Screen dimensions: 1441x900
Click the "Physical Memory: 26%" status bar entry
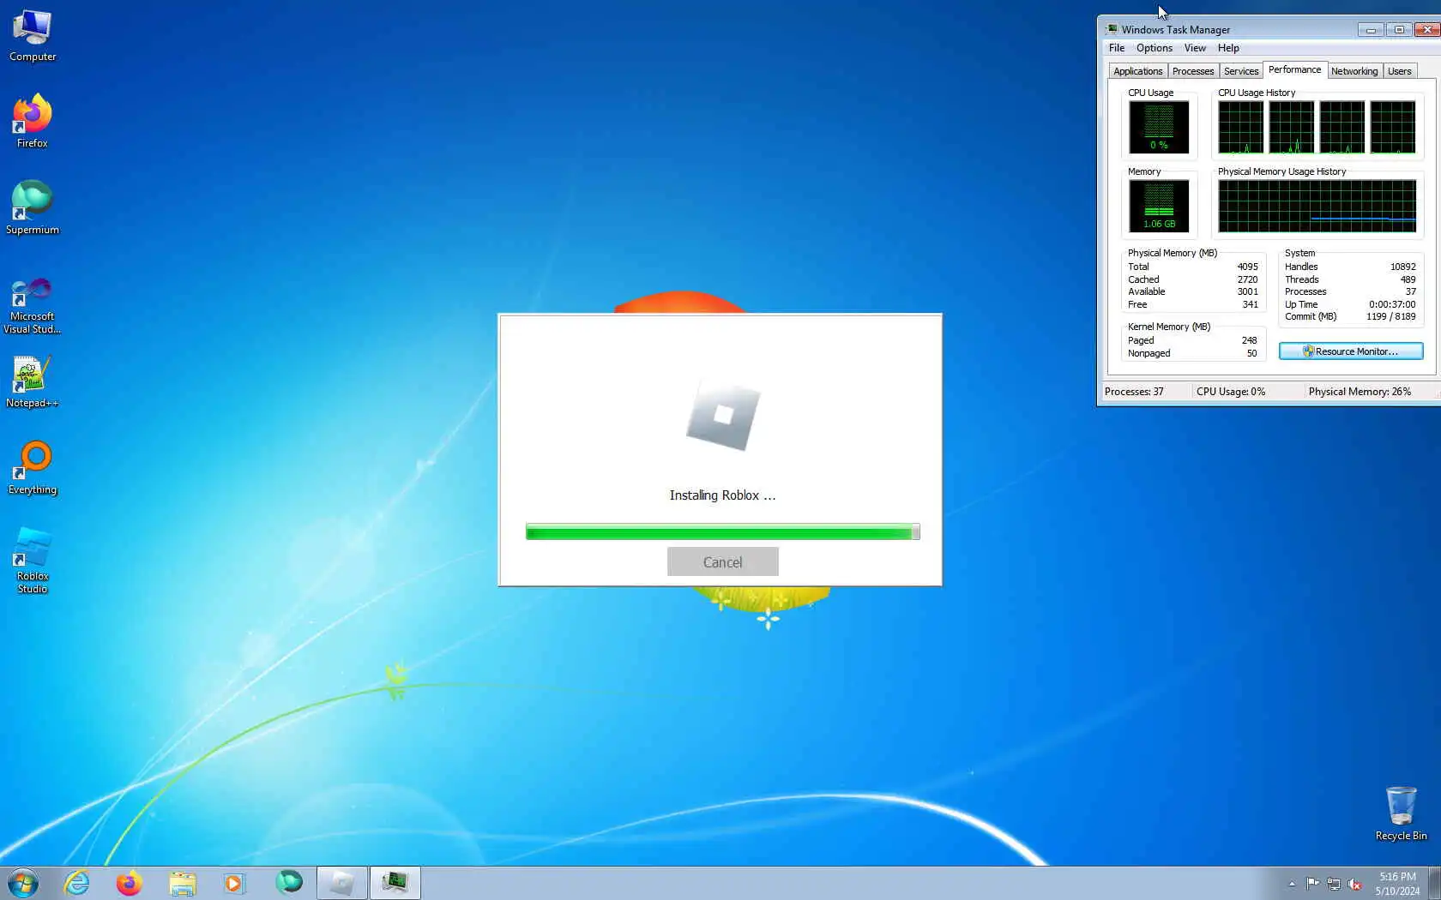click(x=1360, y=392)
